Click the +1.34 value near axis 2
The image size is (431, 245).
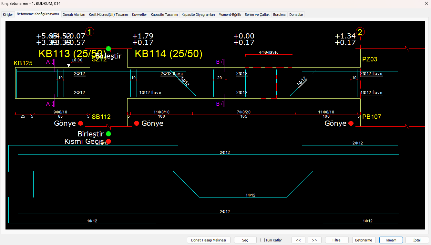(345, 36)
